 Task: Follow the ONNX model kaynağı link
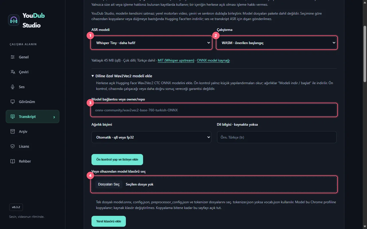tap(213, 60)
